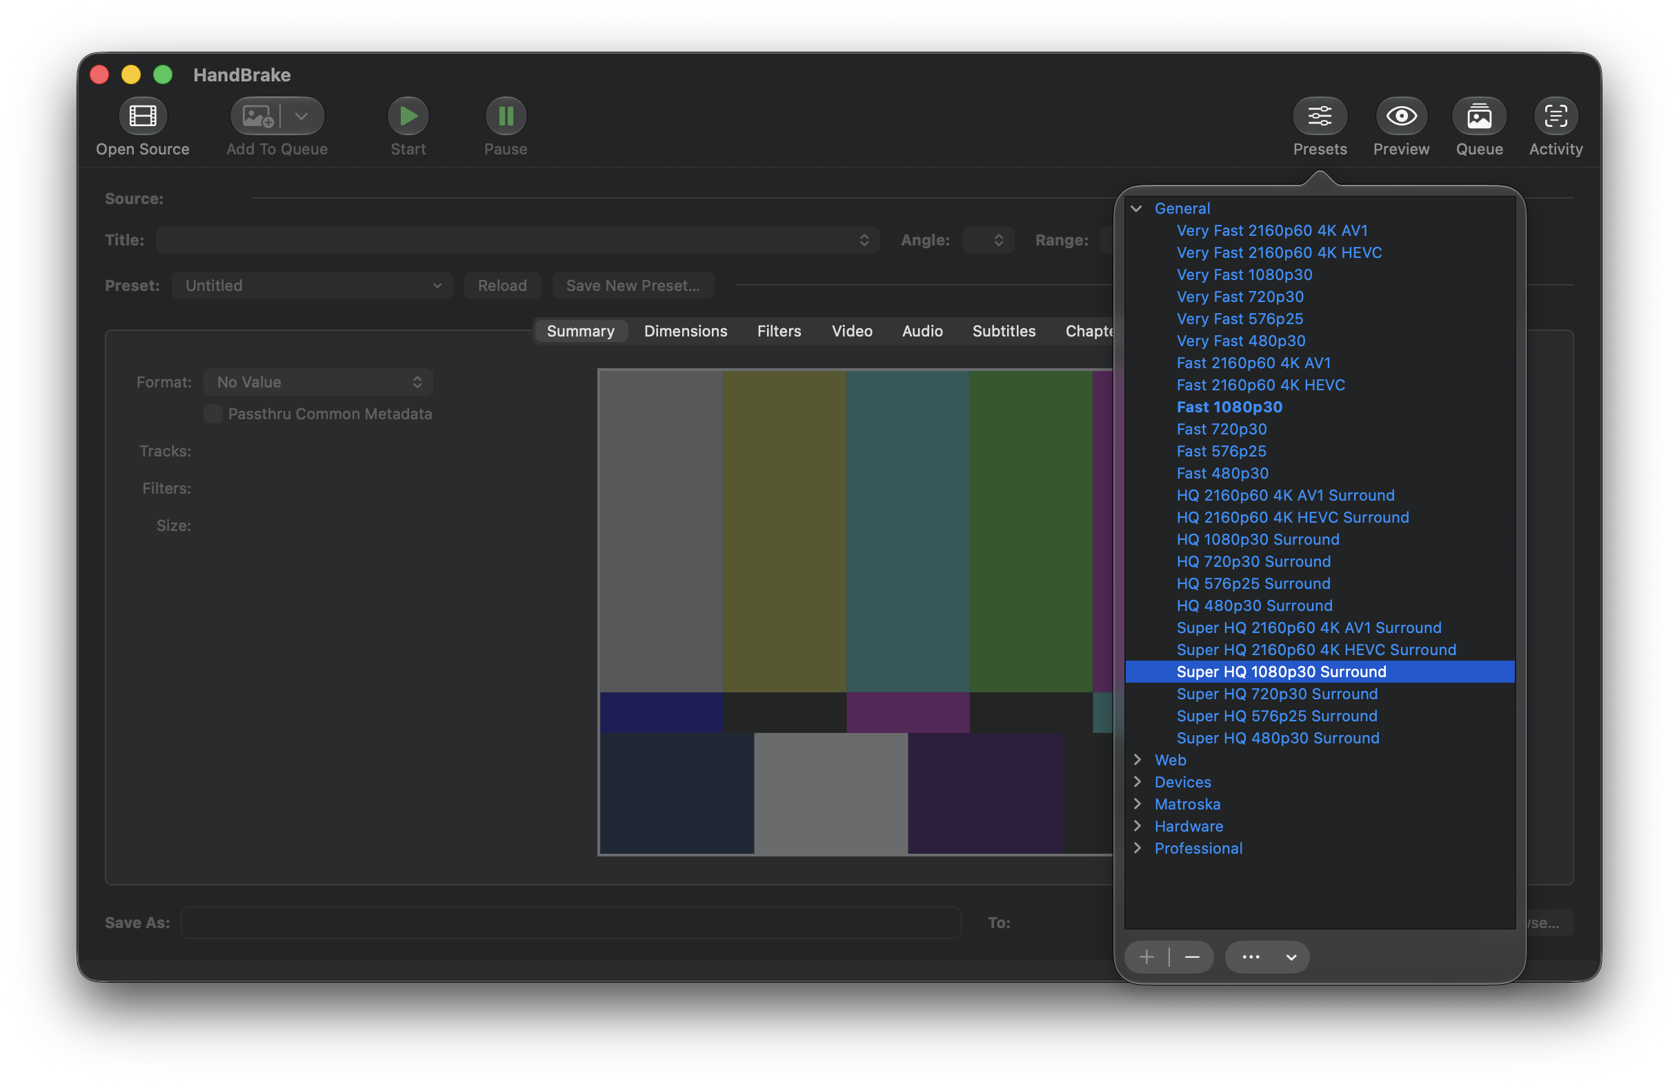Open the Angle selector
Viewport: 1679px width, 1084px height.
[x=988, y=240]
